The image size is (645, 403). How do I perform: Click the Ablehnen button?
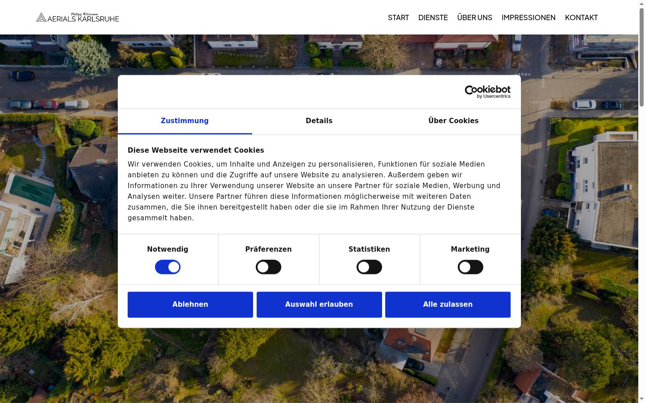click(x=190, y=304)
